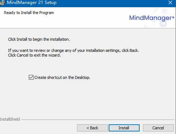Image resolution: width=176 pixels, height=134 pixels.
Task: Click the 'Click Install to begin the installation' text
Action: coord(39,39)
